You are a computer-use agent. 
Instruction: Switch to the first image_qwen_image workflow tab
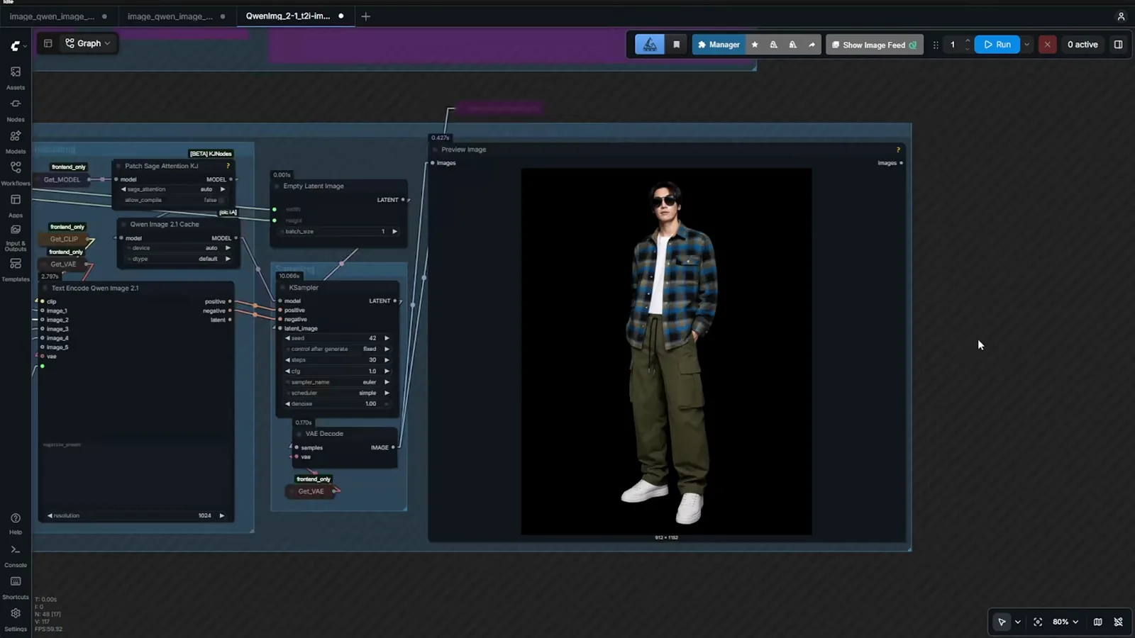58,16
